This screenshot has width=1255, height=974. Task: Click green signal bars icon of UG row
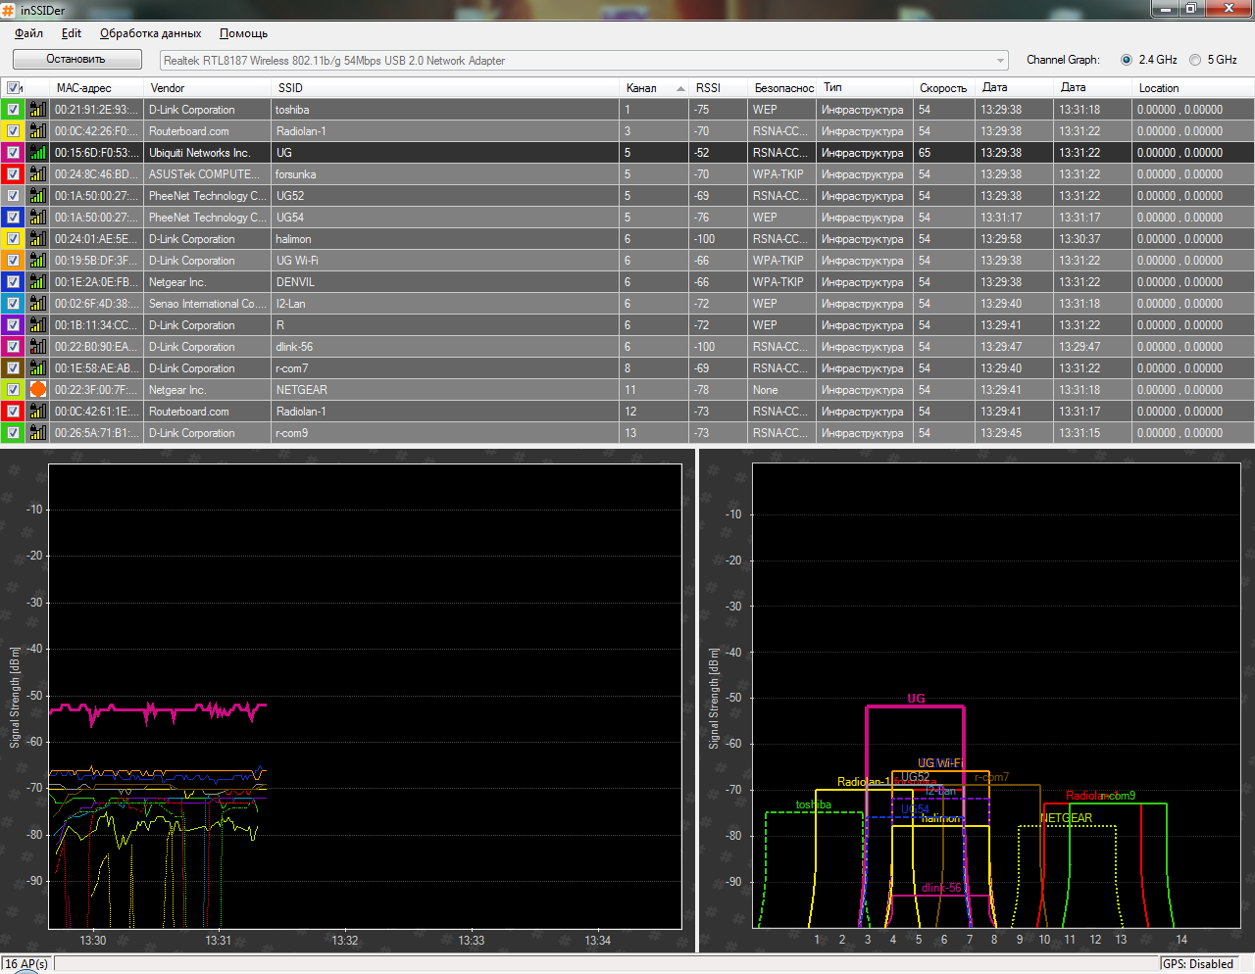coord(37,153)
